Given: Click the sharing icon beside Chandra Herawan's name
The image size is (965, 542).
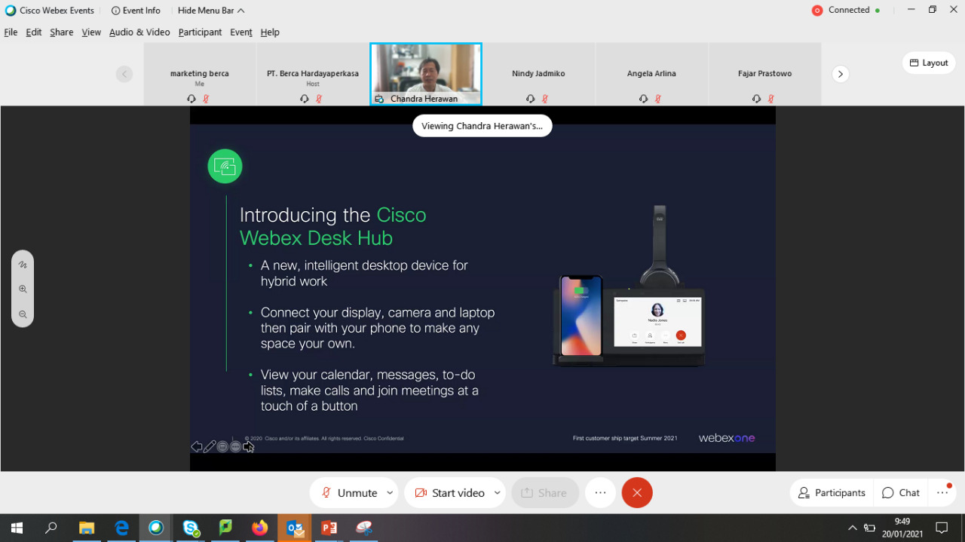Looking at the screenshot, I should pos(380,99).
